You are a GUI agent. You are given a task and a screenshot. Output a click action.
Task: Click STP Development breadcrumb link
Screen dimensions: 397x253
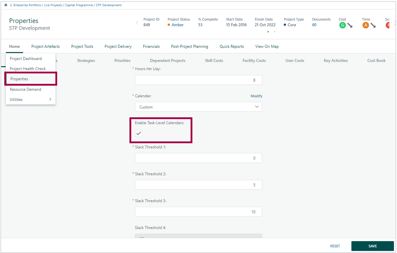coord(109,5)
